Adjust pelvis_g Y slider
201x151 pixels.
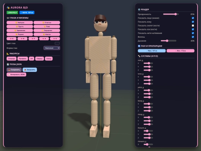tap(148, 94)
